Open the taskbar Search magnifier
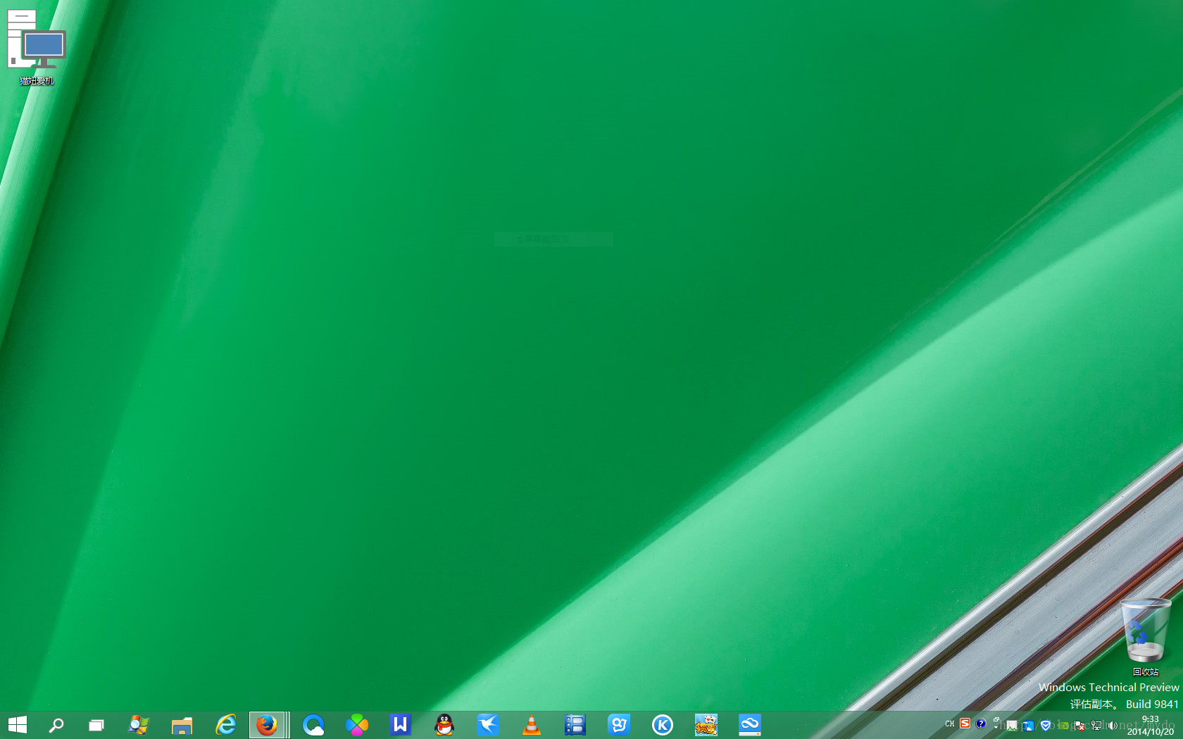 [56, 725]
